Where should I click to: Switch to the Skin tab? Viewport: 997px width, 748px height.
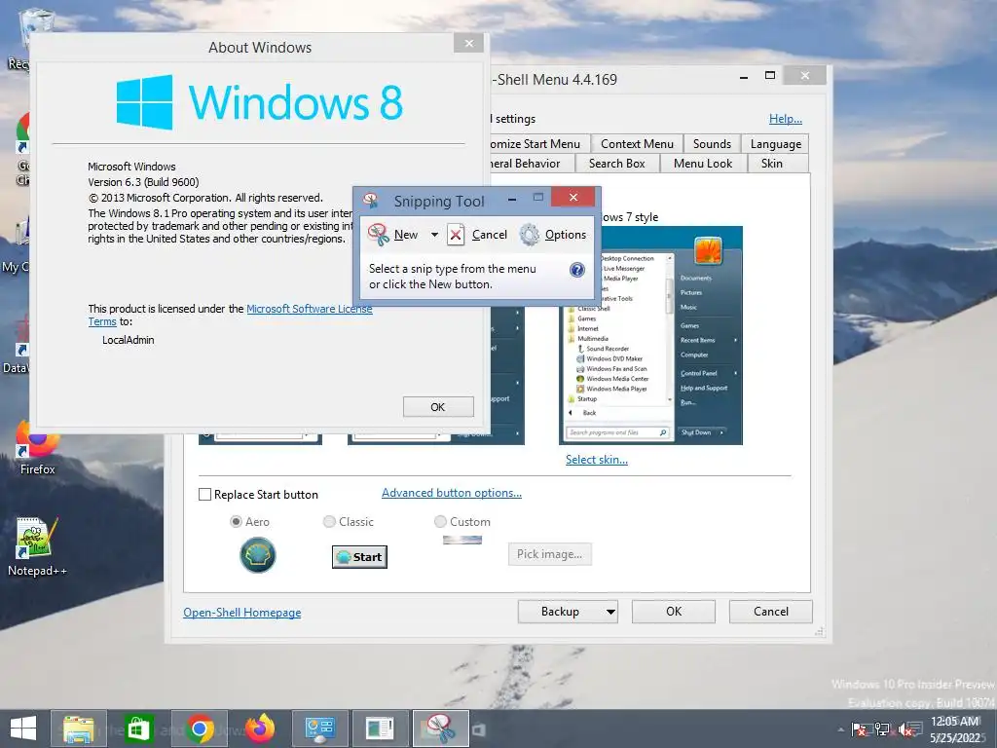point(771,164)
